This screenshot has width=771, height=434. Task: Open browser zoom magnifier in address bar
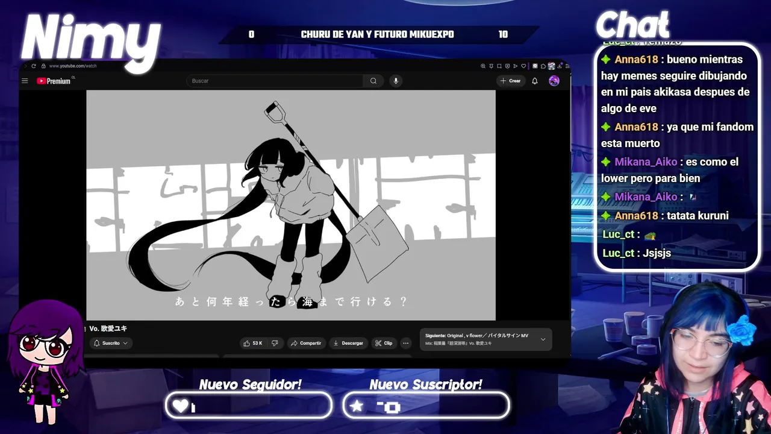(483, 66)
